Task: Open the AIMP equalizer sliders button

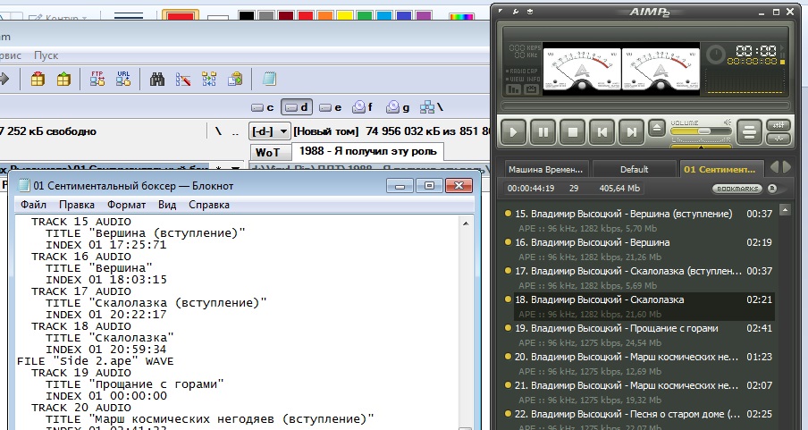Action: [779, 125]
